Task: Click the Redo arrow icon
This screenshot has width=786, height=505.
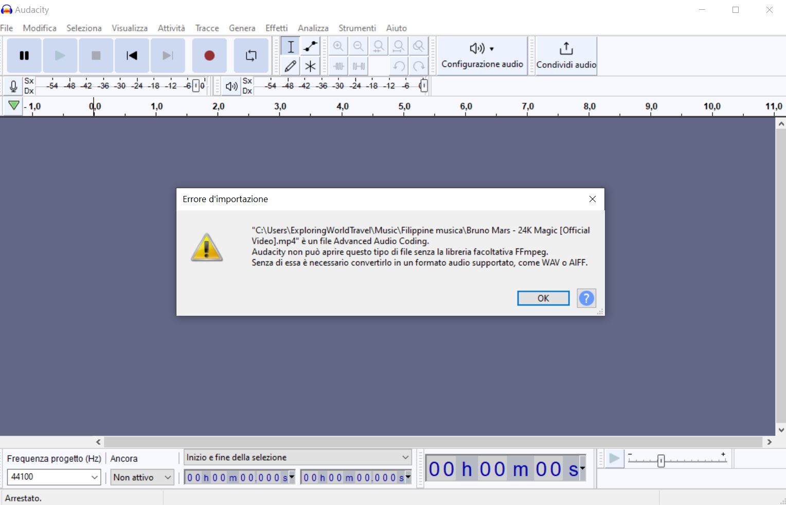Action: coord(419,66)
